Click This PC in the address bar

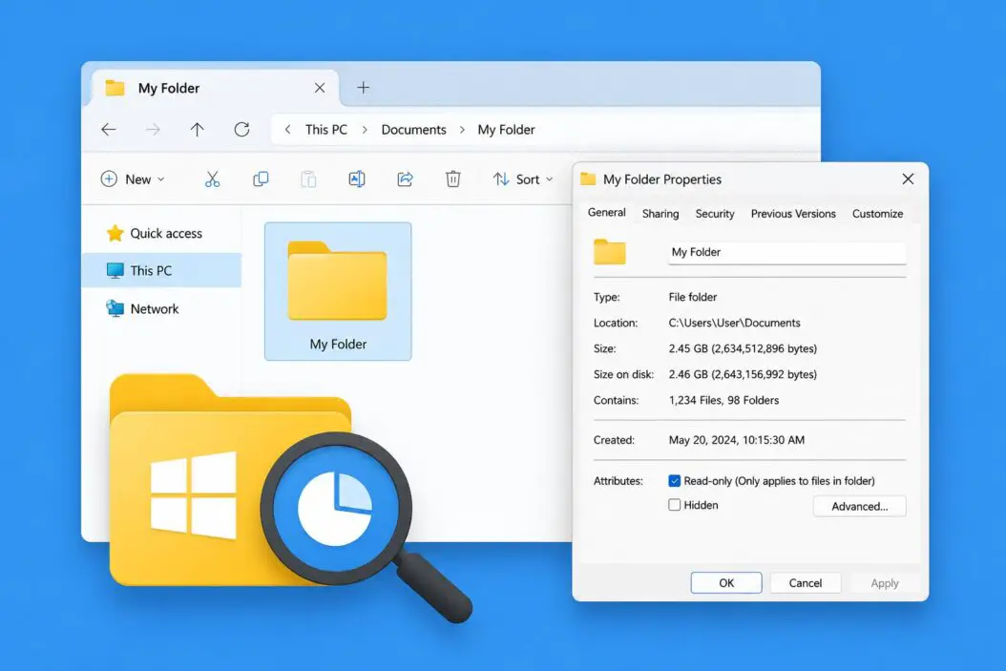coord(325,130)
